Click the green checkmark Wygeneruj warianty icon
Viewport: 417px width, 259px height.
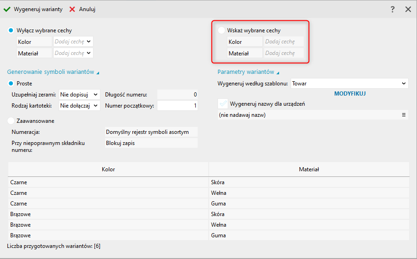click(x=7, y=9)
